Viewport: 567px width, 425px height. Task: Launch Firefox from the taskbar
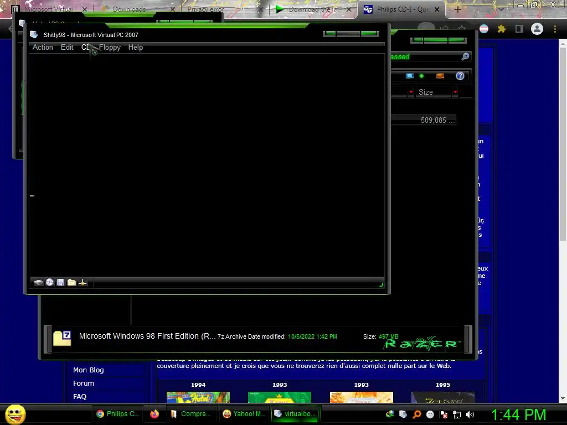(154, 414)
